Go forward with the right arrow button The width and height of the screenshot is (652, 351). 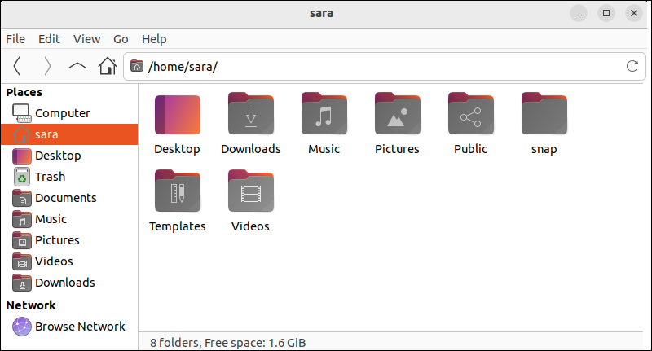click(47, 66)
